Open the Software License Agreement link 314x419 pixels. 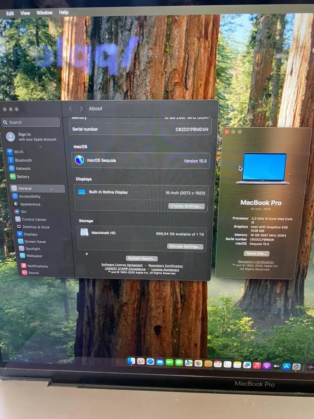coord(122,265)
